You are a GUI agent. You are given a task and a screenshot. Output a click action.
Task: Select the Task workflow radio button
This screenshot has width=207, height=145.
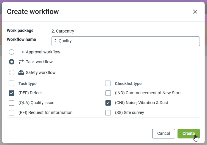point(12,62)
